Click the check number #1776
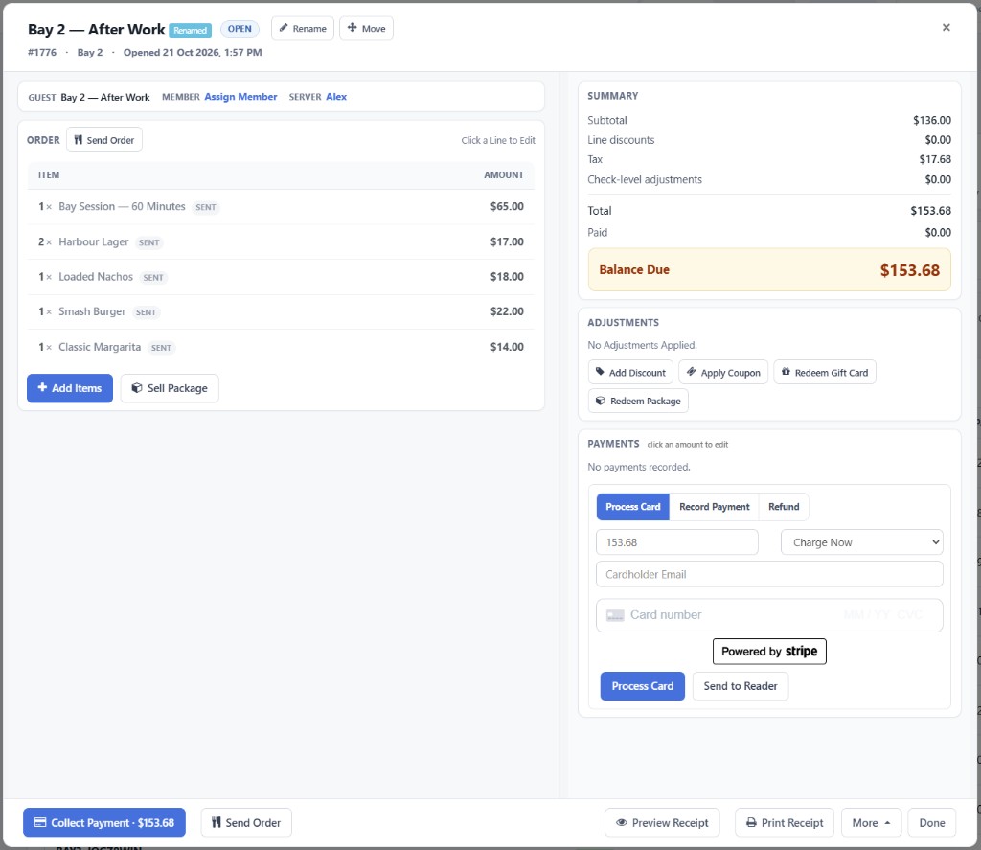 pyautogui.click(x=42, y=52)
